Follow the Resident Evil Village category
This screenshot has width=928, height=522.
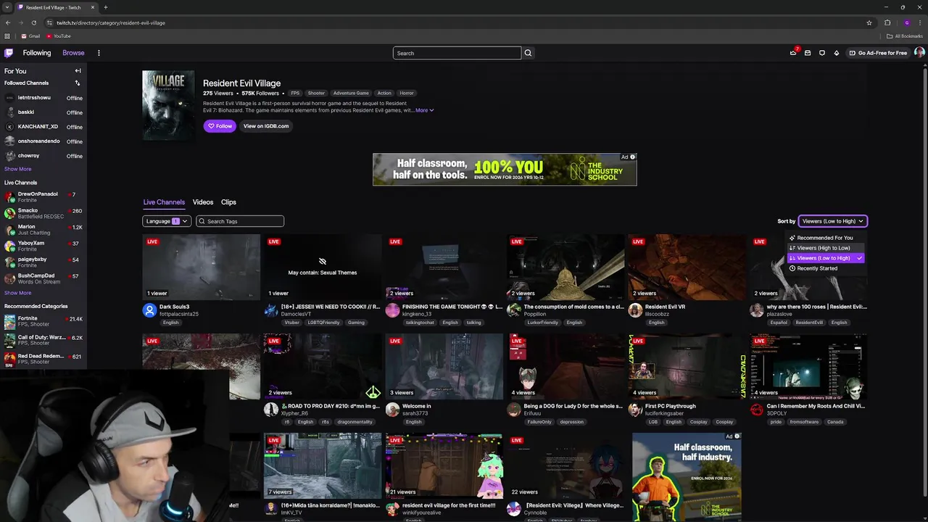(220, 126)
